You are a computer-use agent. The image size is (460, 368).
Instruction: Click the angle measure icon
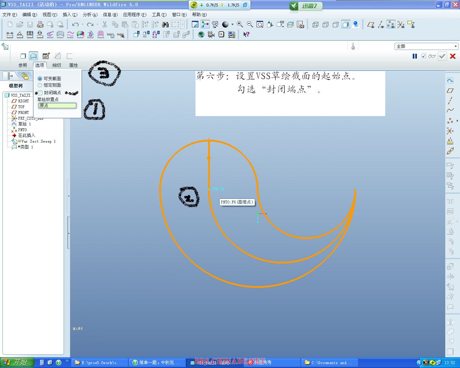point(20,34)
